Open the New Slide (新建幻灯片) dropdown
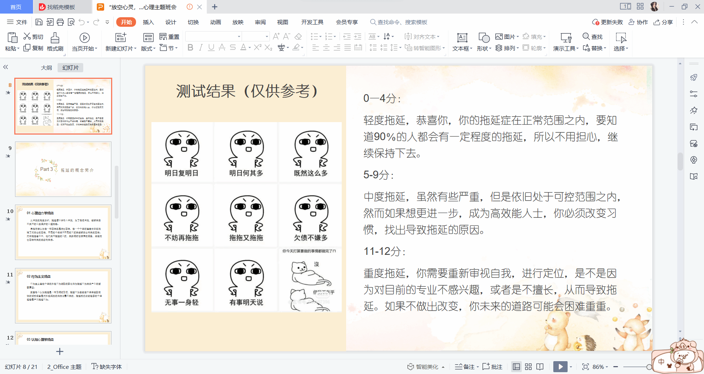This screenshot has width=704, height=374. (121, 48)
